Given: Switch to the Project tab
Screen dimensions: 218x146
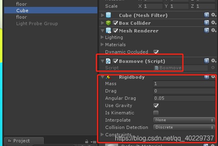Looking at the screenshot, I should pos(24,141).
